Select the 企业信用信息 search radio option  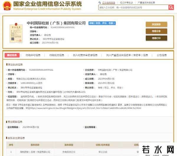pyautogui.click(x=108, y=2)
